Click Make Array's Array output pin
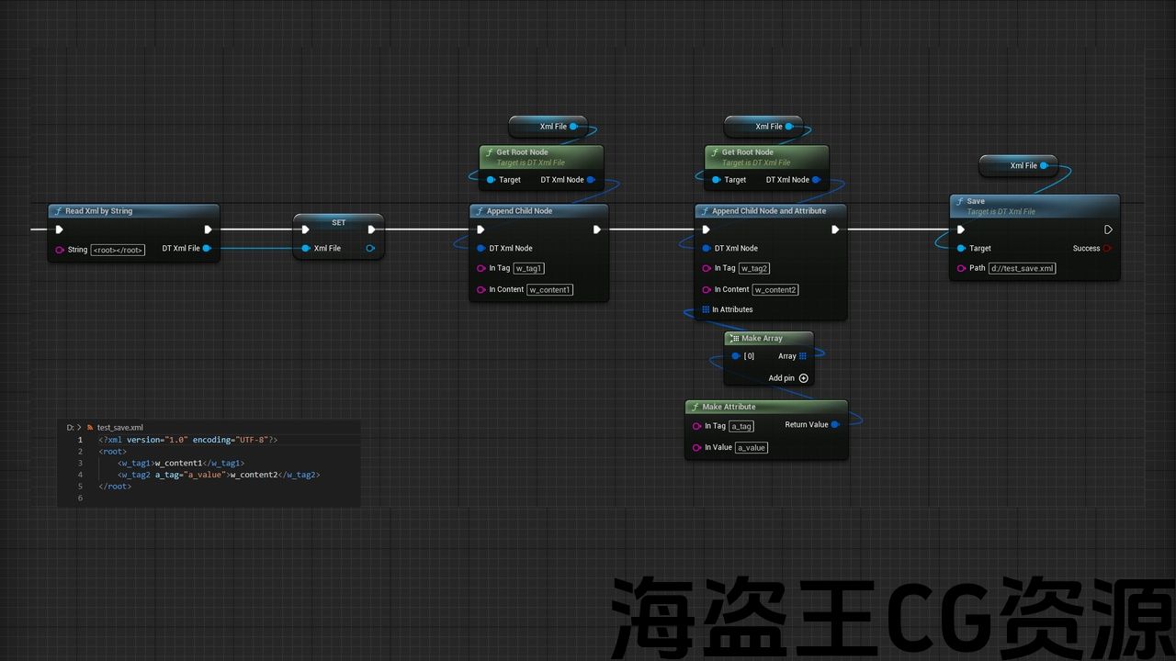 pyautogui.click(x=802, y=356)
